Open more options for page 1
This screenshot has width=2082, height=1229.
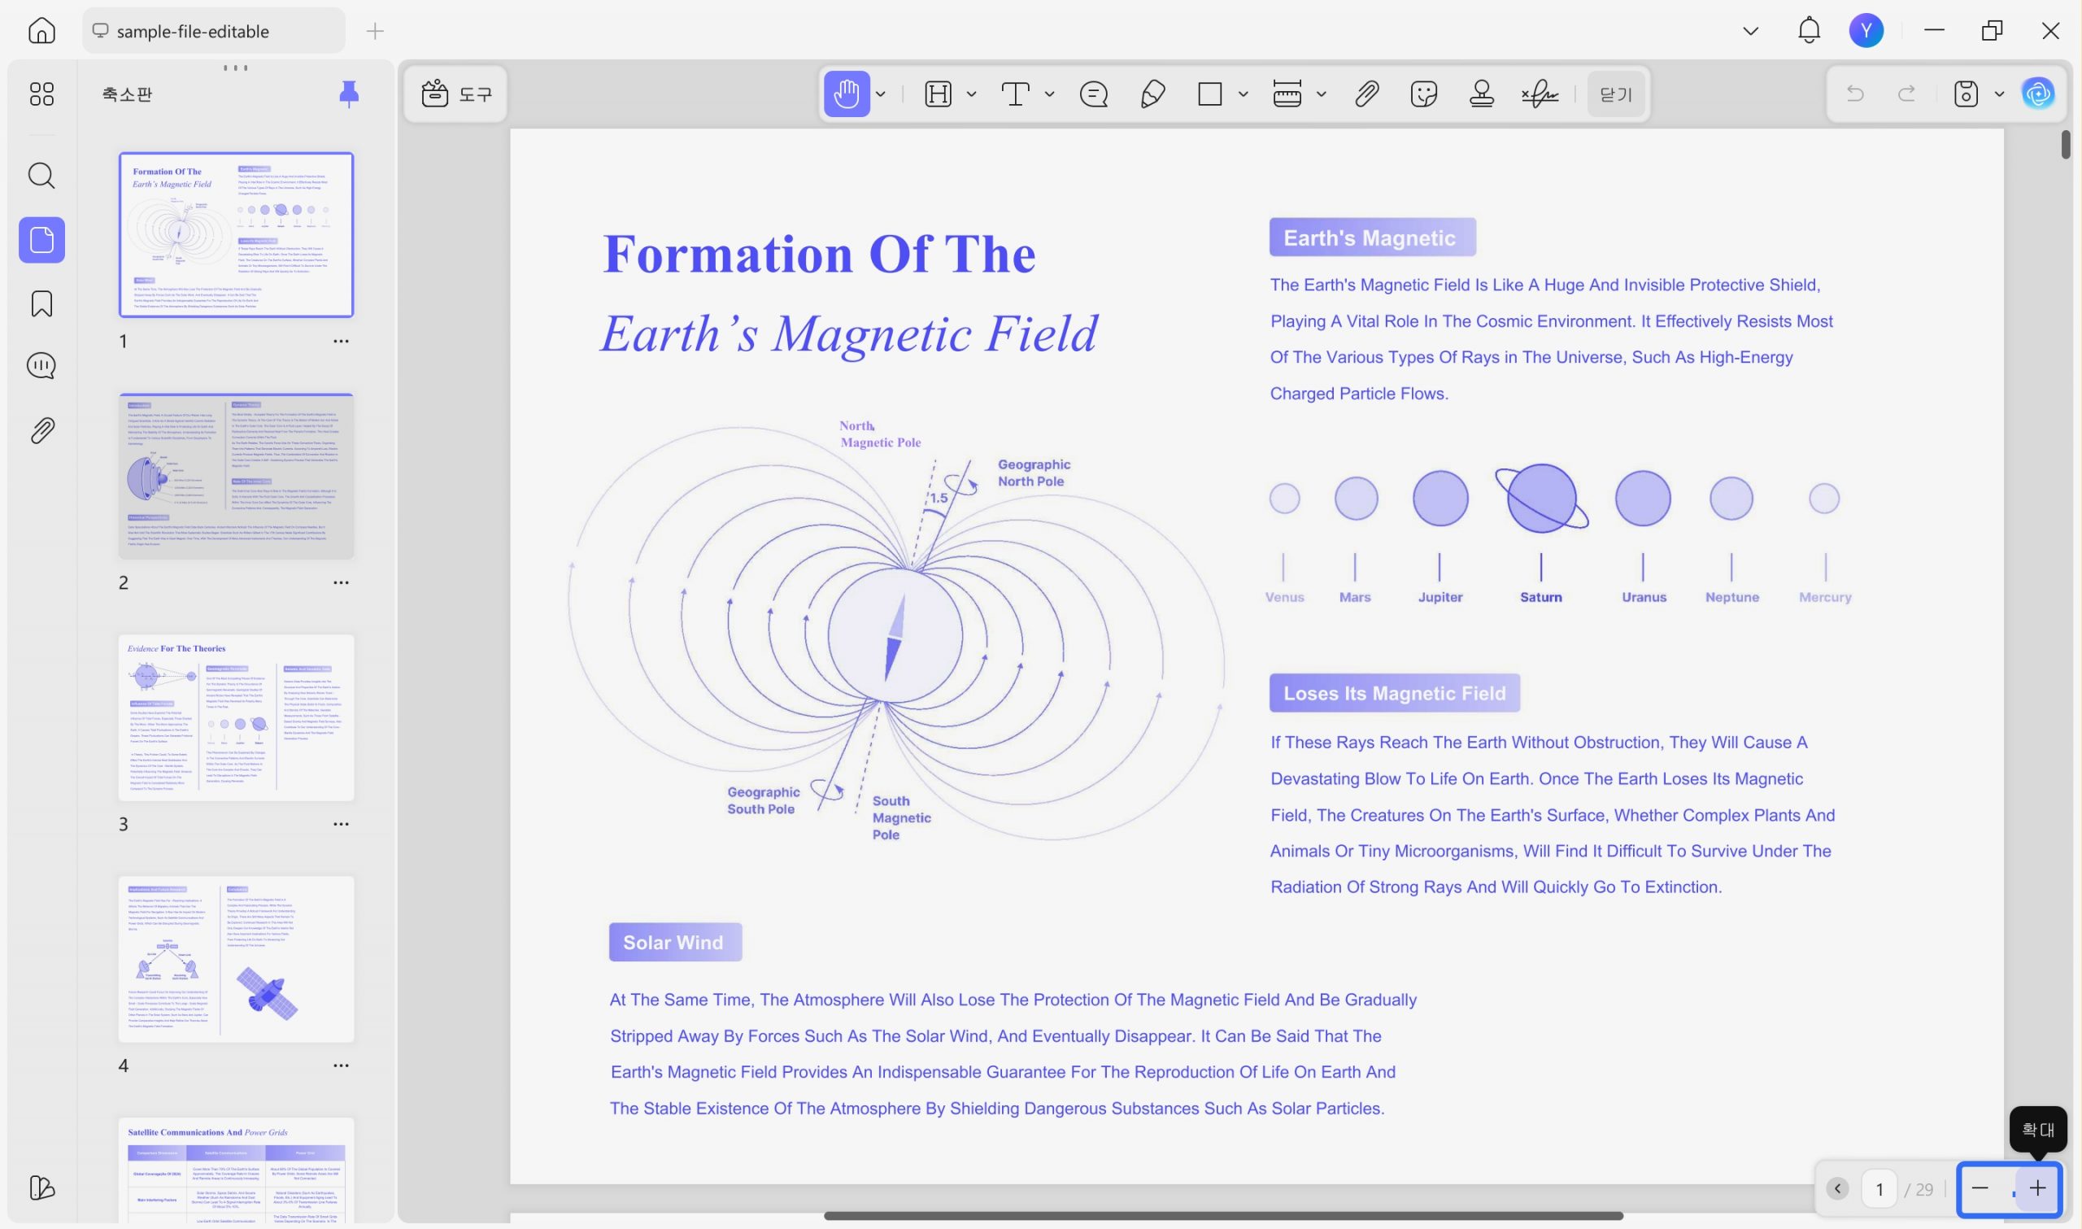(x=341, y=341)
